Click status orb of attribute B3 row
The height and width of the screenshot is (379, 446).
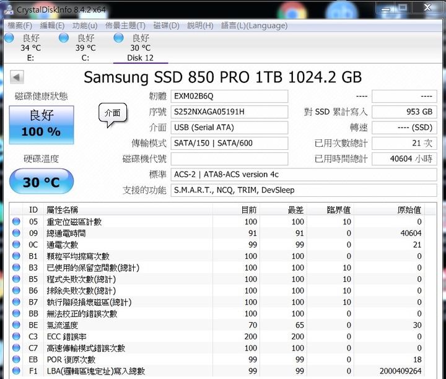[16, 268]
